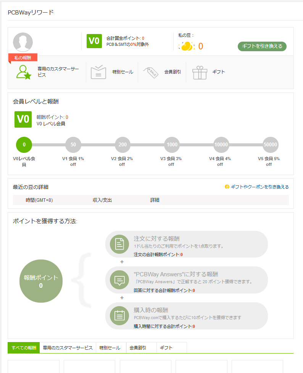
Task: Click the 会員割引 sale tag icon
Action: click(151, 72)
